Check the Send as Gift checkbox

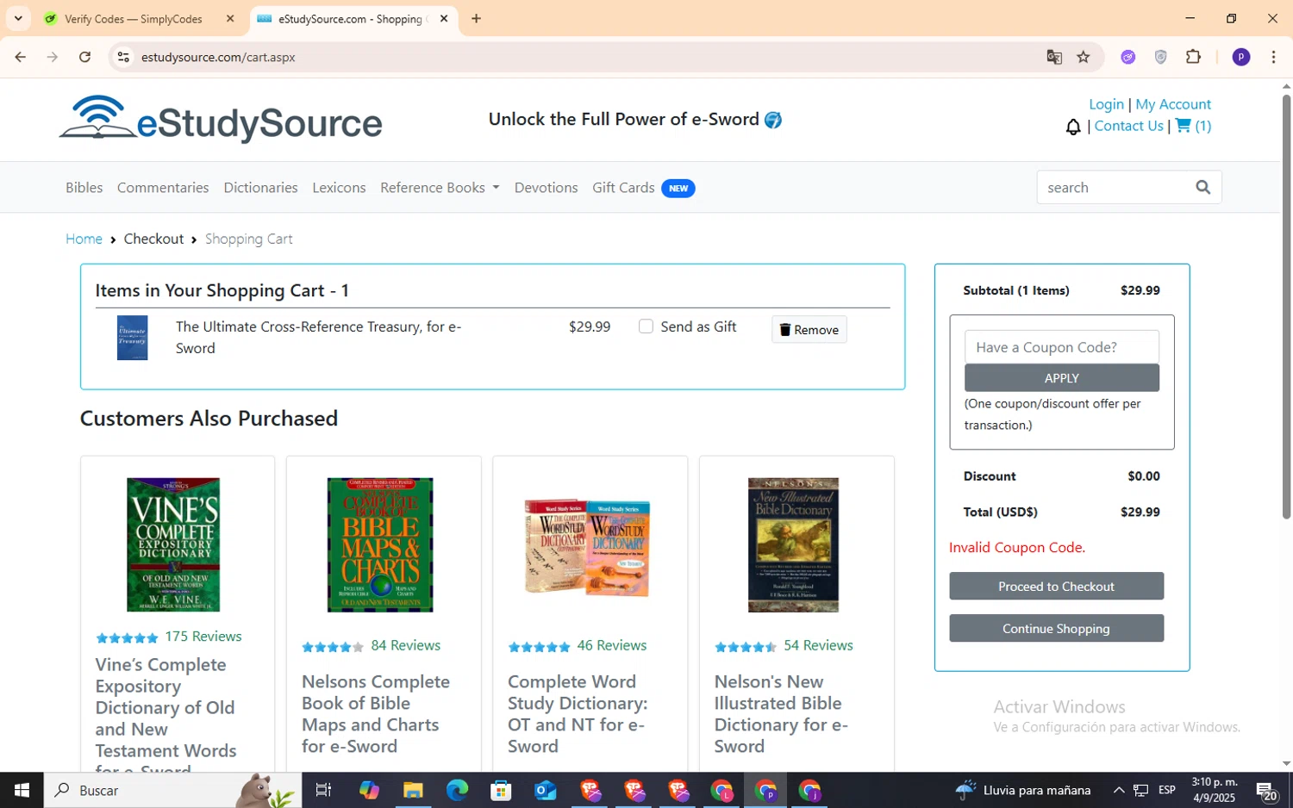646,326
